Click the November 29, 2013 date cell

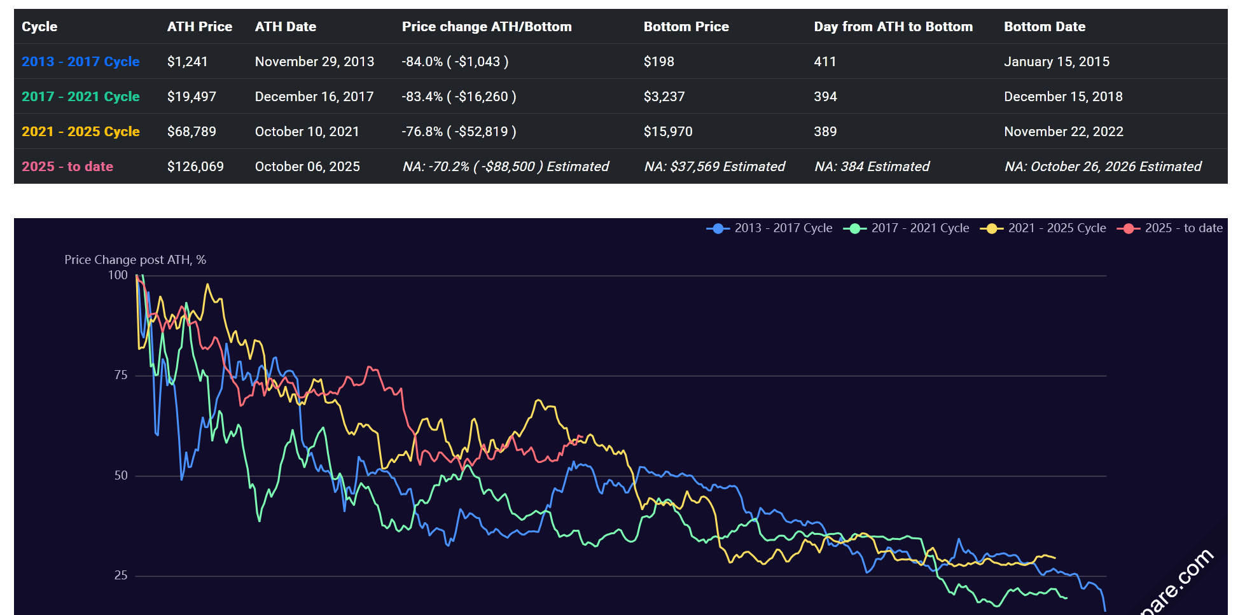314,62
